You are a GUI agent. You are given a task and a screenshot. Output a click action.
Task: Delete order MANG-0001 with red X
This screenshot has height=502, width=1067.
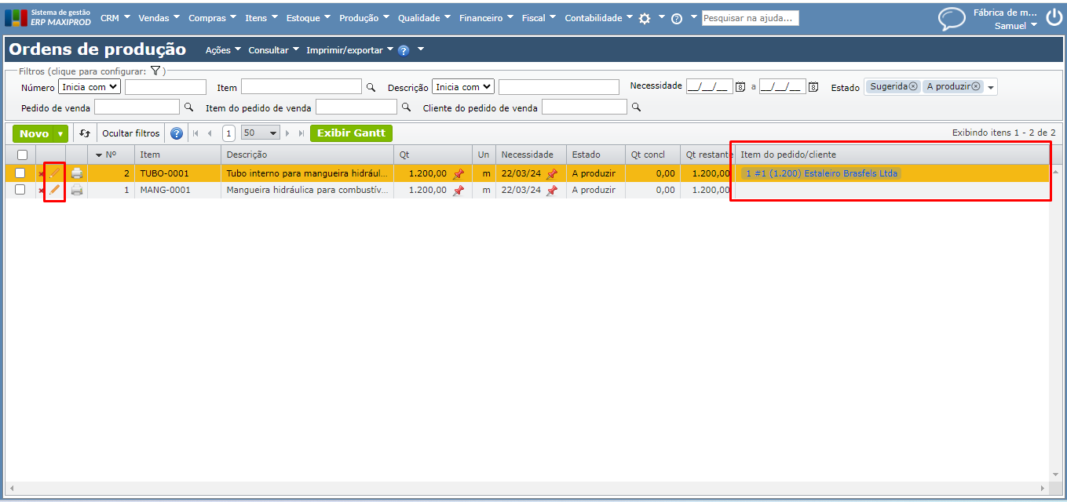coord(42,191)
